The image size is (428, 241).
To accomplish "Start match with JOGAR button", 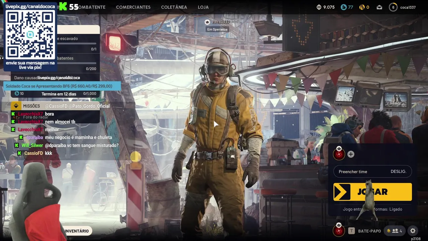I will click(x=372, y=192).
